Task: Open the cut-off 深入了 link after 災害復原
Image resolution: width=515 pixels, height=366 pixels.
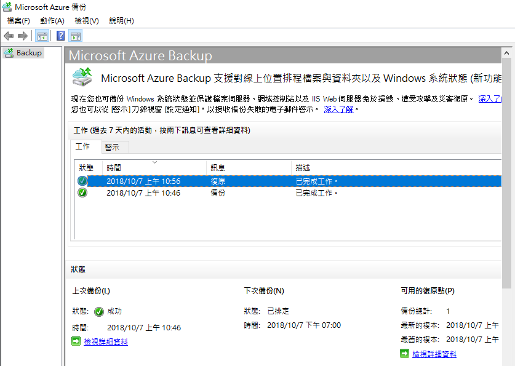Action: (x=490, y=99)
